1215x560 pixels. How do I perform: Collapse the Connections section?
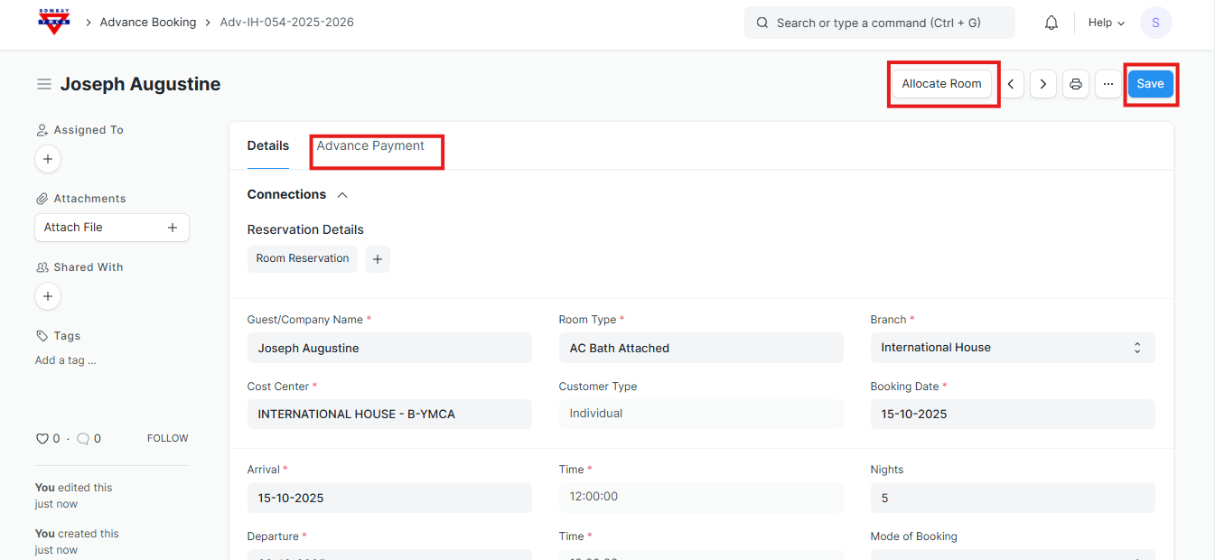(x=342, y=195)
